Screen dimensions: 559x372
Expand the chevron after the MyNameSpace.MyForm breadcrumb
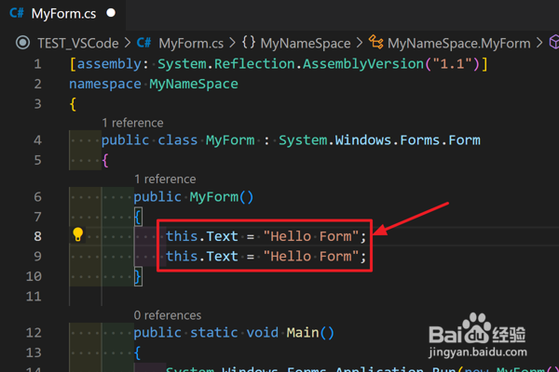click(x=539, y=44)
